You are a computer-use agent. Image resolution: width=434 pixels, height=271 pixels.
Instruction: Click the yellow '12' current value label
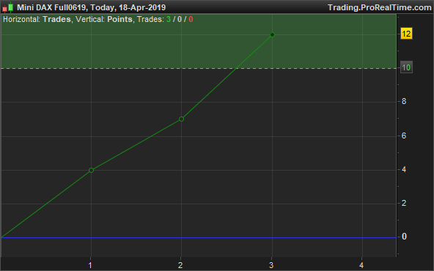pyautogui.click(x=406, y=34)
